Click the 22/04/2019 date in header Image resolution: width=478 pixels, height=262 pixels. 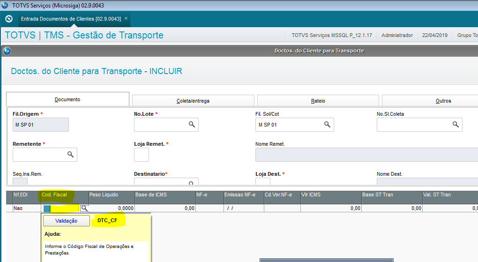[x=435, y=35]
